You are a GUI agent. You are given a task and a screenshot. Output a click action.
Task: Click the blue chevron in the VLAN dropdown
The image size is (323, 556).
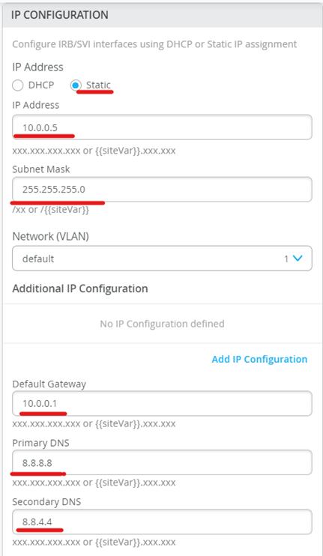[297, 259]
